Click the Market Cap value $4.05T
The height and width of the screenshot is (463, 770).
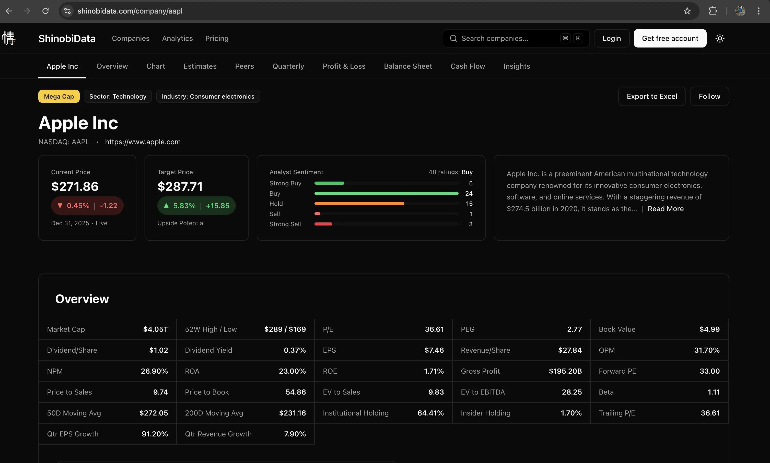tap(155, 329)
